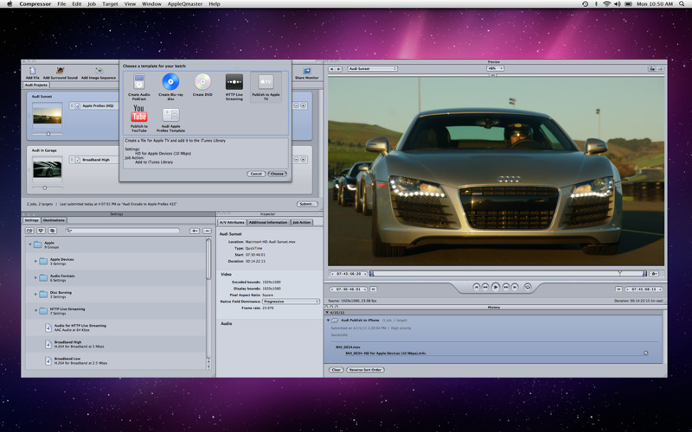Toggle loop playback in the Preview controls

point(528,286)
